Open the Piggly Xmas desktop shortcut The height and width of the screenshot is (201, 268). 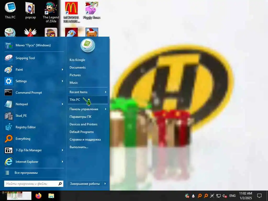[92, 10]
